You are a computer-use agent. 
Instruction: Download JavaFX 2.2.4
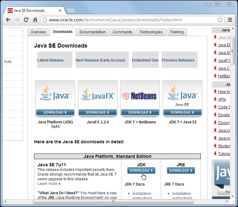tap(98, 113)
